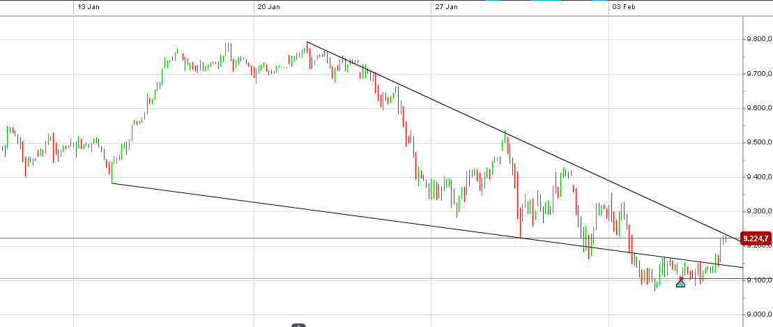This screenshot has width=773, height=327.
Task: Click the 9.300,0 price axis label
Action: (756, 211)
